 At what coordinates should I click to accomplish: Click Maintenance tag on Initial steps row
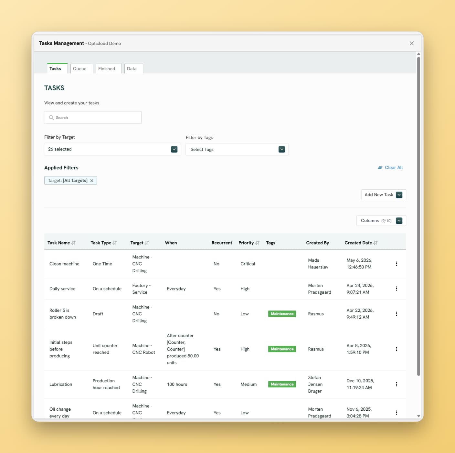(282, 349)
